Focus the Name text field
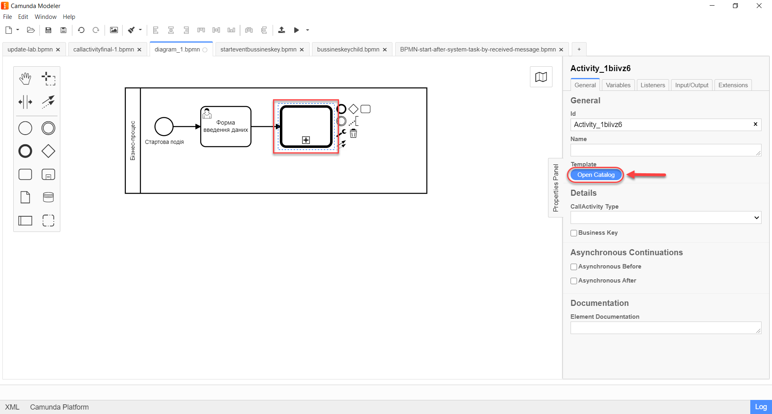The image size is (772, 414). point(665,150)
